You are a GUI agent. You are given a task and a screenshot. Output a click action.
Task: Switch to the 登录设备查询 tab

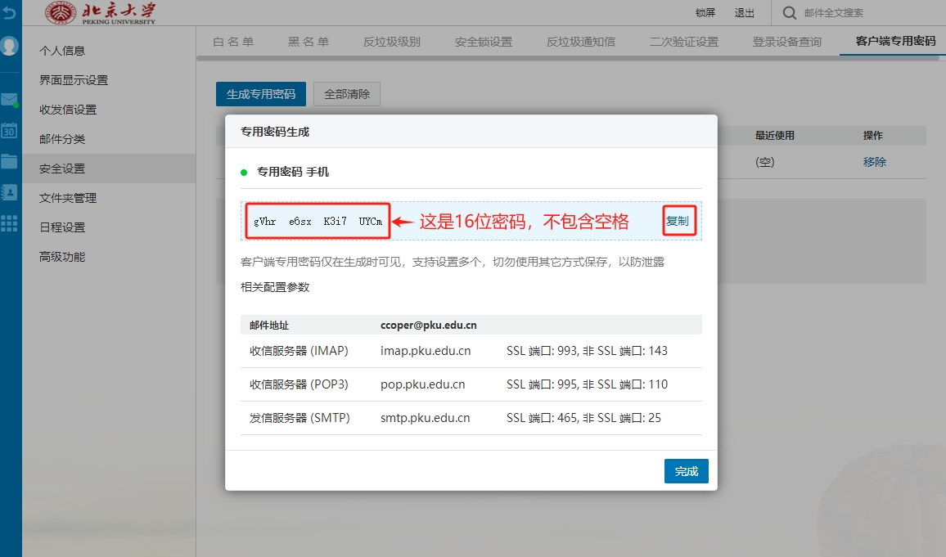[787, 42]
